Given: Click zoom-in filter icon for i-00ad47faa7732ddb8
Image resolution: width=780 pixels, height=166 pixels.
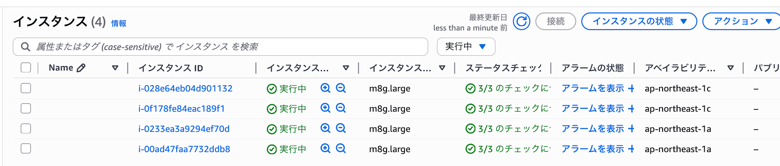Looking at the screenshot, I should [325, 149].
